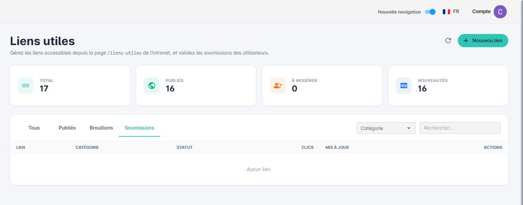Click the globe icon in the Publiés card
The height and width of the screenshot is (205, 523).
(152, 86)
